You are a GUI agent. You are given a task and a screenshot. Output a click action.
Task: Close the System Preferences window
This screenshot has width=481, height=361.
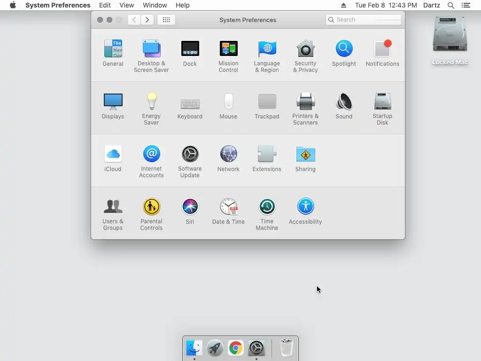click(x=100, y=20)
